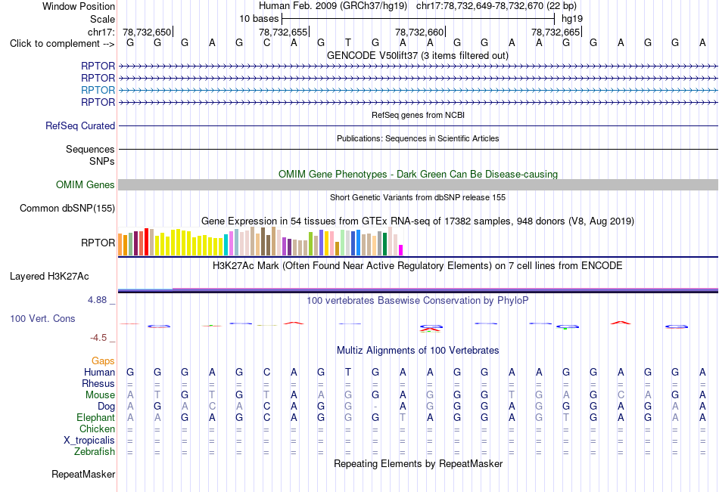Open '100 vertebrates Basewise Conservation by PhyloP' title
Image resolution: width=719 pixels, height=492 pixels.
418,301
